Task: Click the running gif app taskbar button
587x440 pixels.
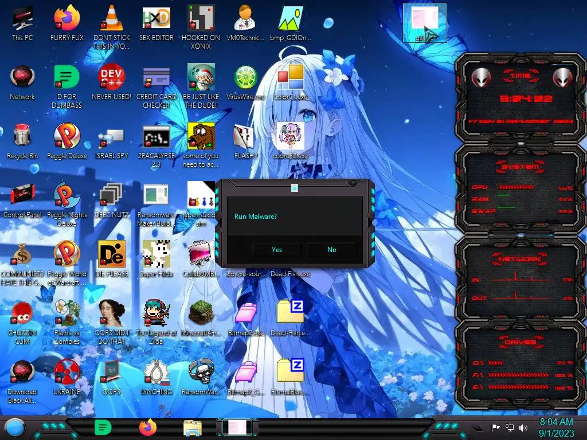Action: click(x=237, y=427)
